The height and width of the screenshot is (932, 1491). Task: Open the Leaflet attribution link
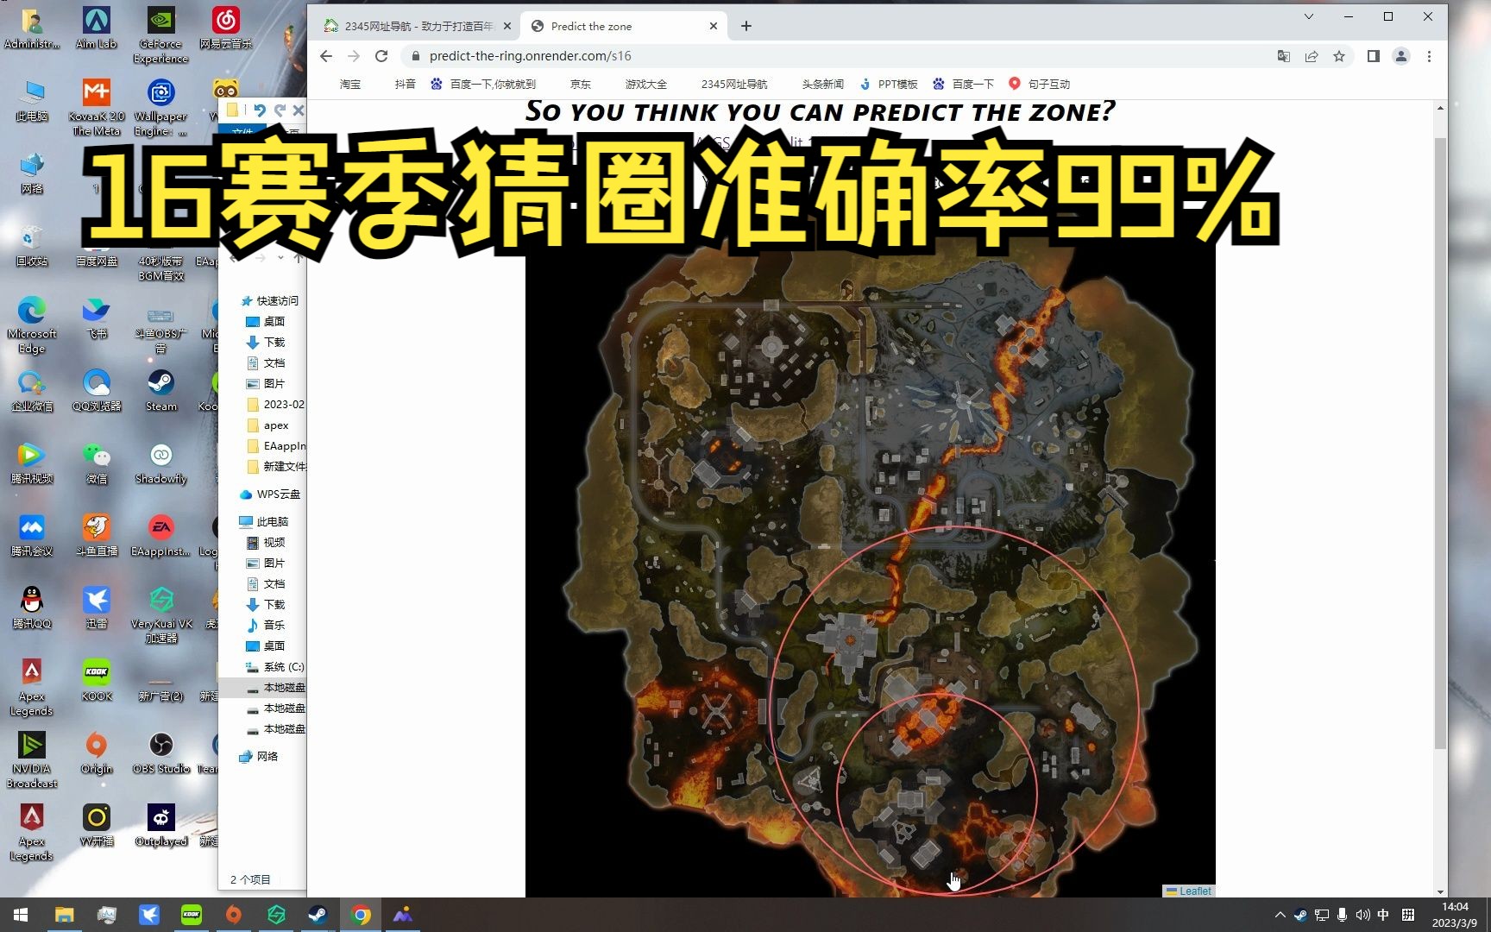tap(1195, 891)
